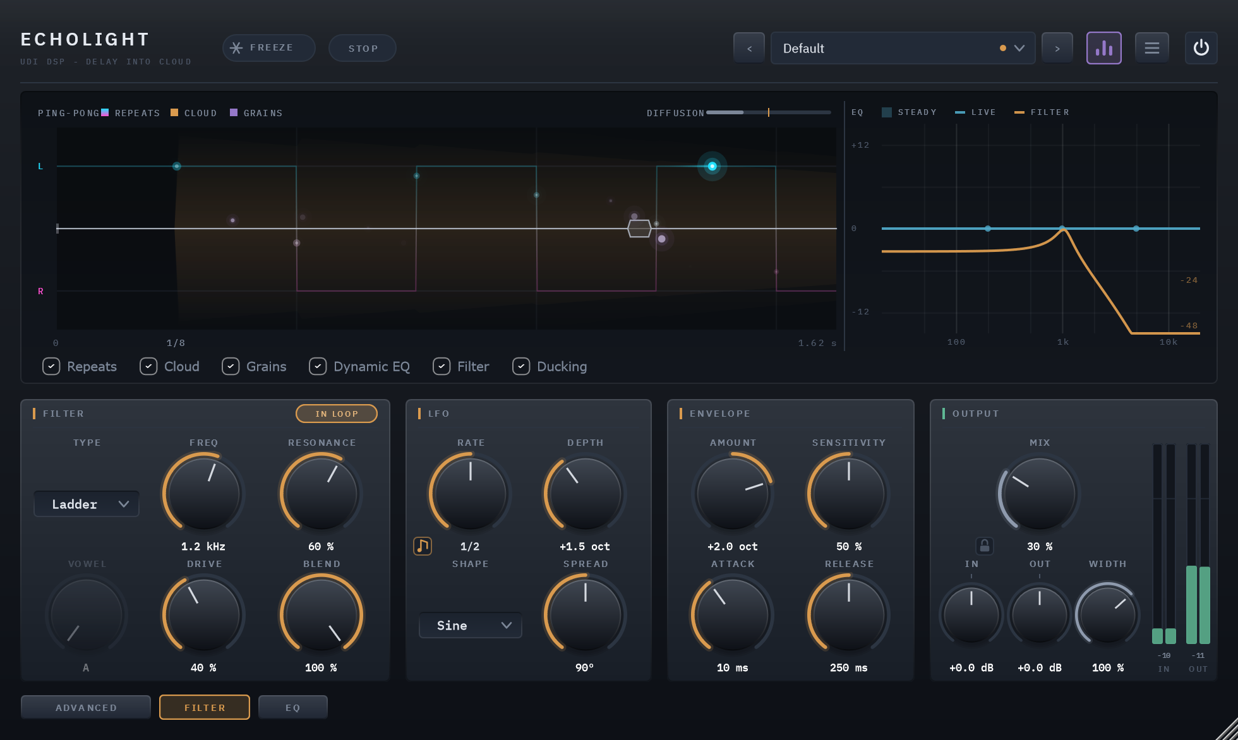
Task: Click the Resonance knob
Action: (321, 493)
